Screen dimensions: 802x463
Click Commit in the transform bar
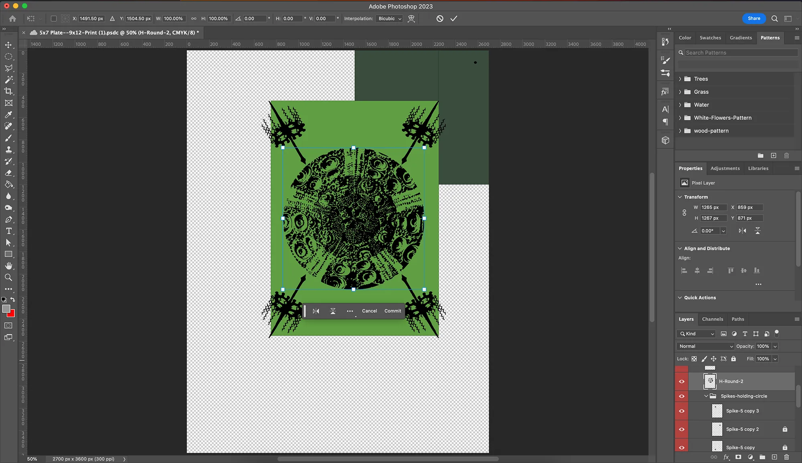click(x=393, y=311)
